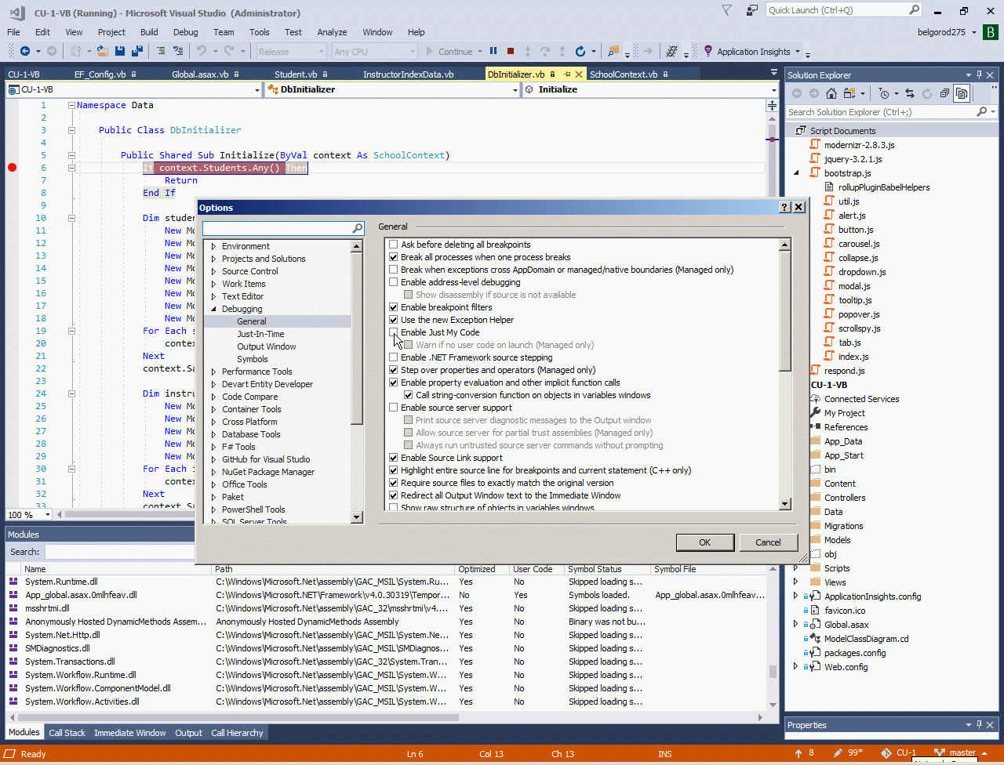Click Collapse All icon in Solution Explorer

tap(945, 93)
